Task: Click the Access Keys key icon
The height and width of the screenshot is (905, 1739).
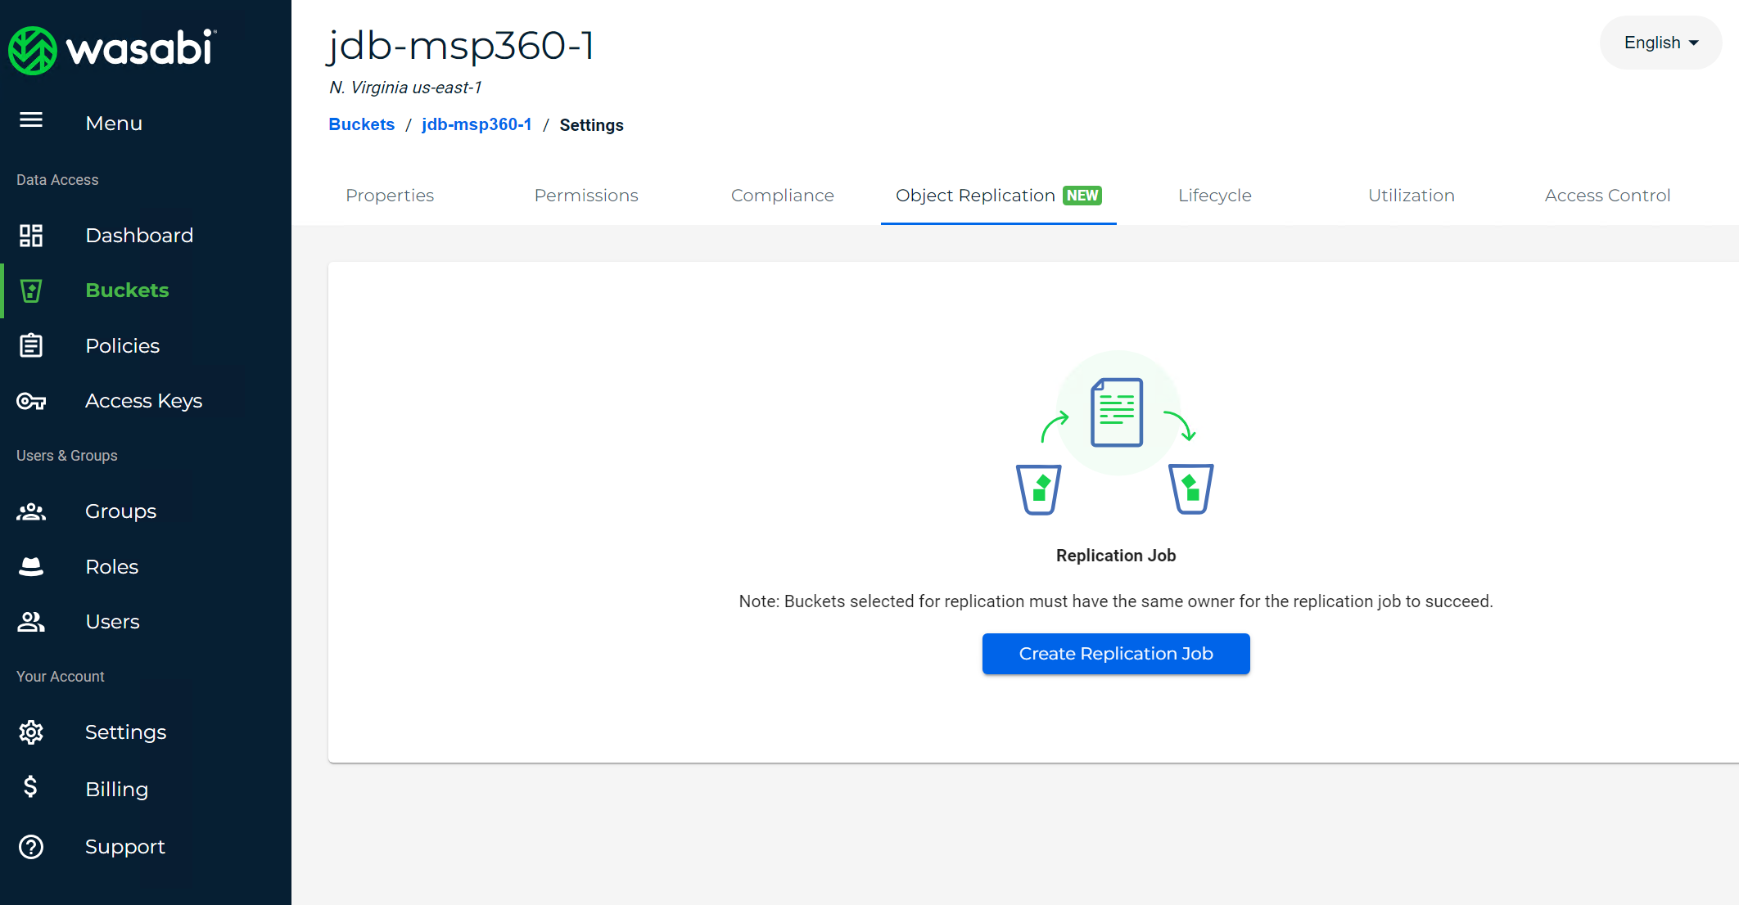Action: pyautogui.click(x=31, y=401)
